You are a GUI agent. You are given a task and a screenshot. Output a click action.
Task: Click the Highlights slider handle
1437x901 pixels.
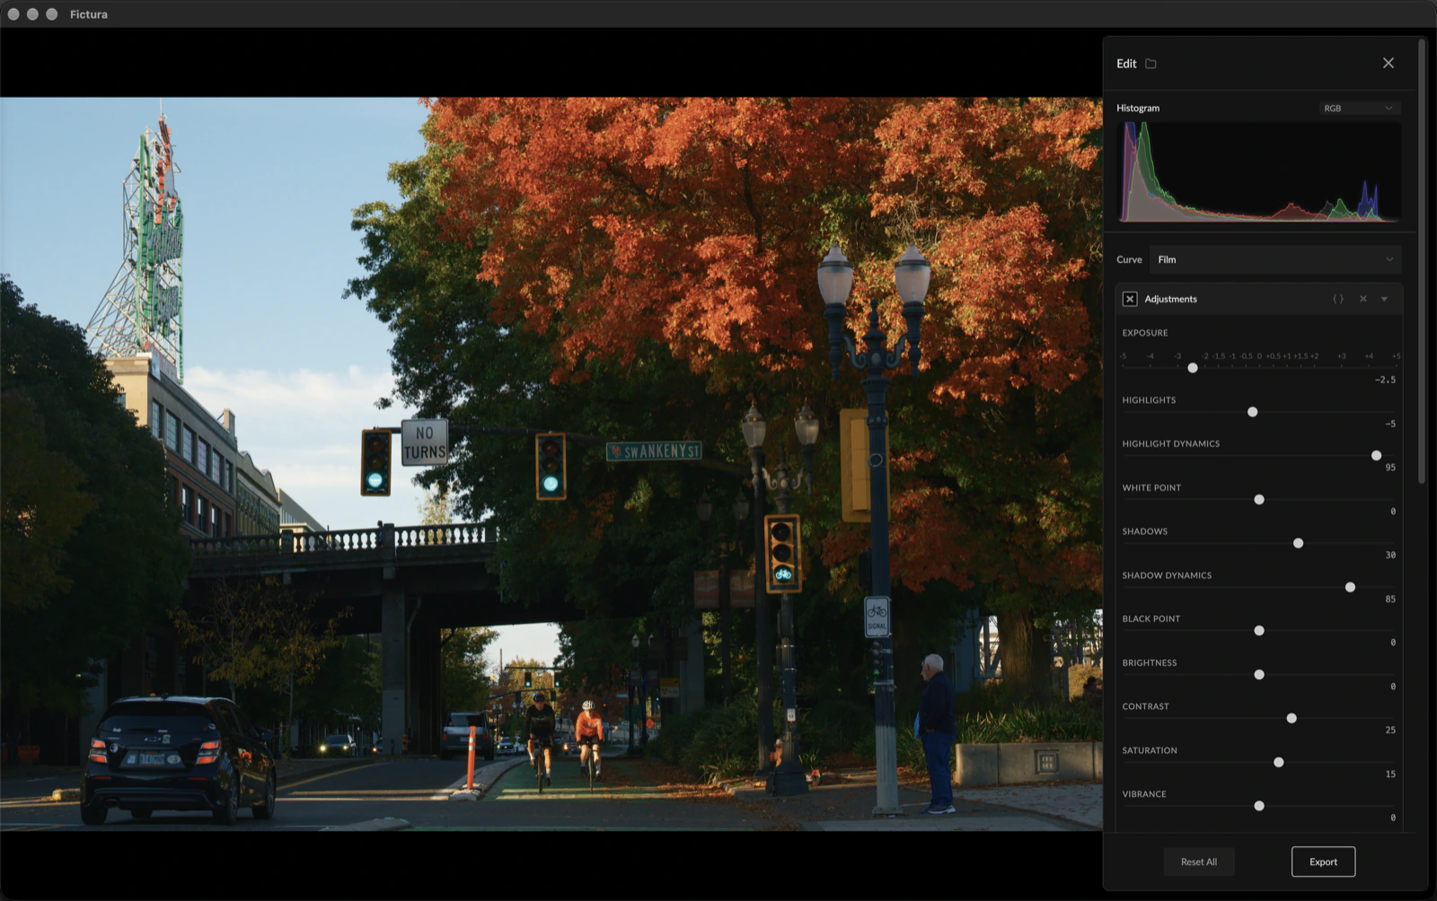coord(1253,412)
